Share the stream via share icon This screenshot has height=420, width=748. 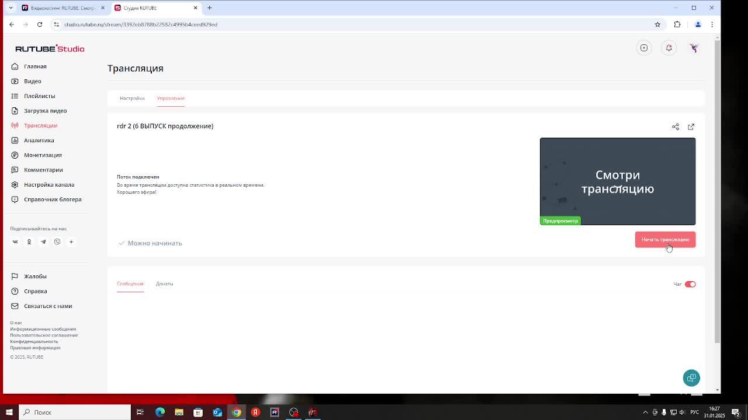(x=676, y=127)
